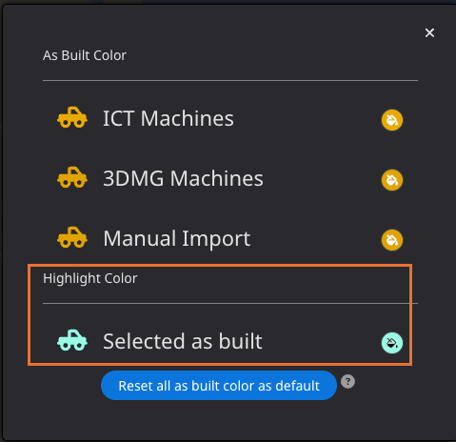The height and width of the screenshot is (442, 456).
Task: Click empty dialog area below the Reset button
Action: (222, 421)
